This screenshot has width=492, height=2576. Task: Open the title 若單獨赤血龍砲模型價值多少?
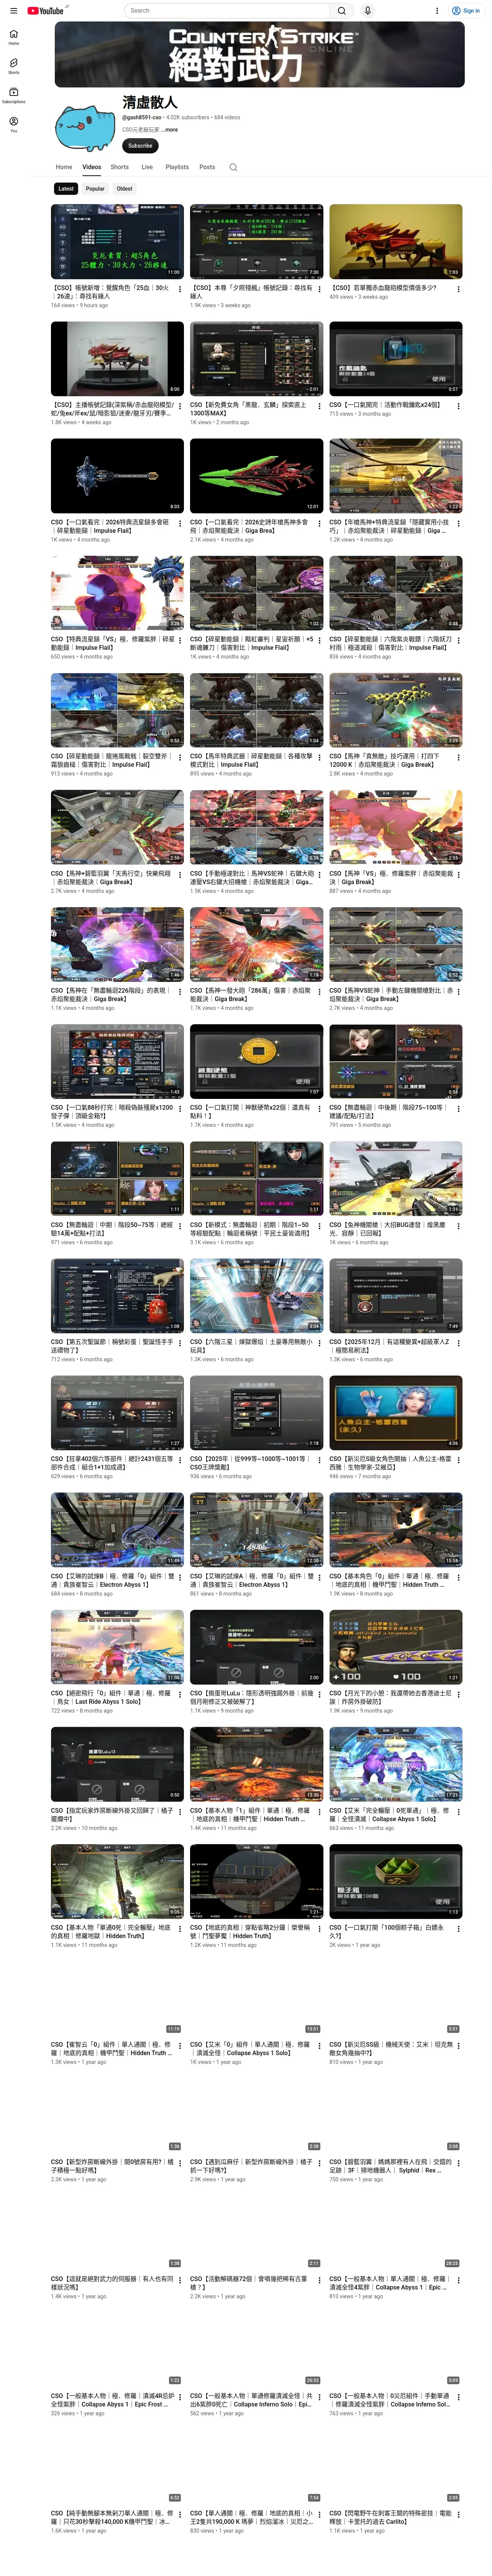click(383, 288)
